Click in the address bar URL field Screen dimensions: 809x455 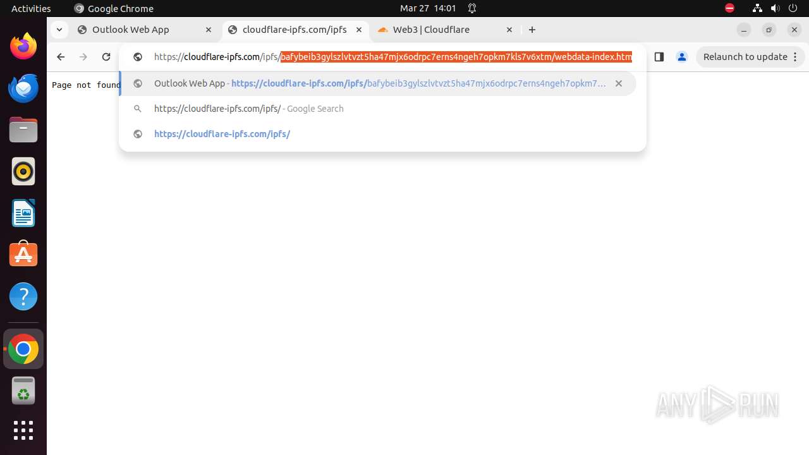click(x=392, y=57)
